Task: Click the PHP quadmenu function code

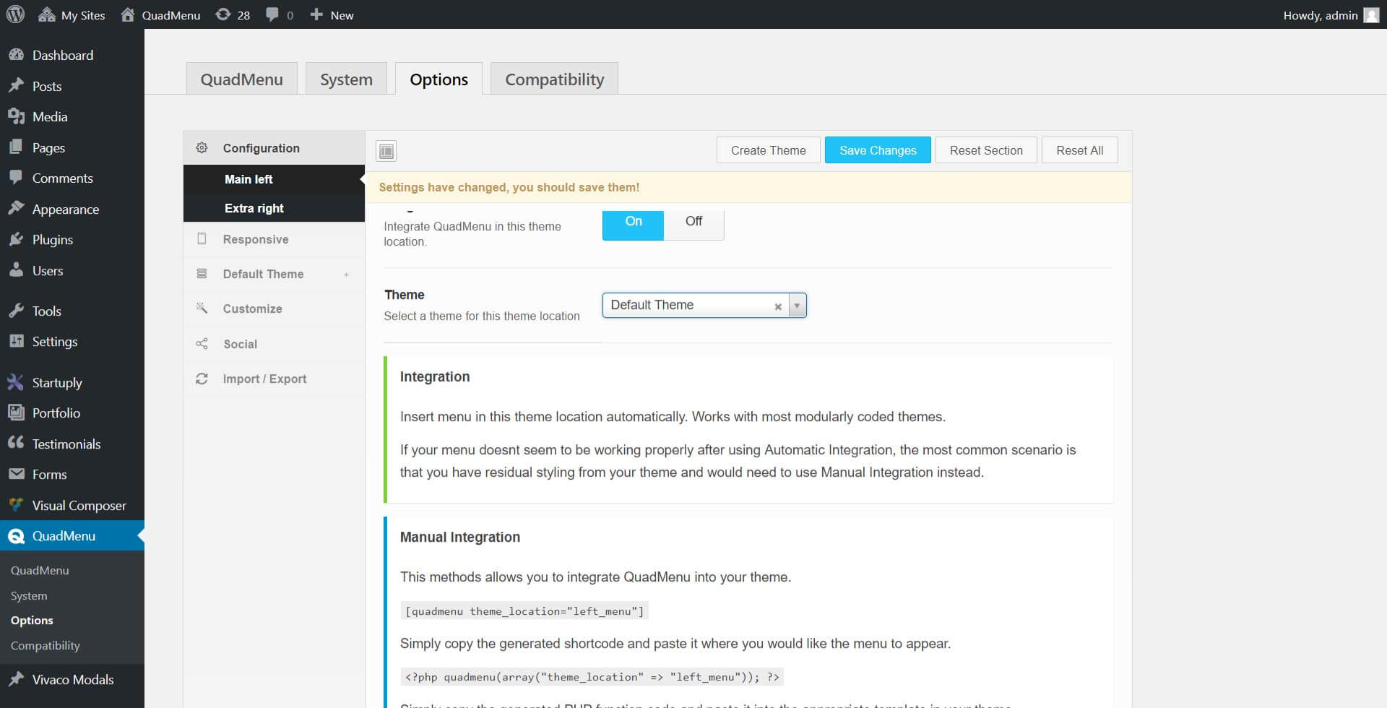Action: coord(592,677)
